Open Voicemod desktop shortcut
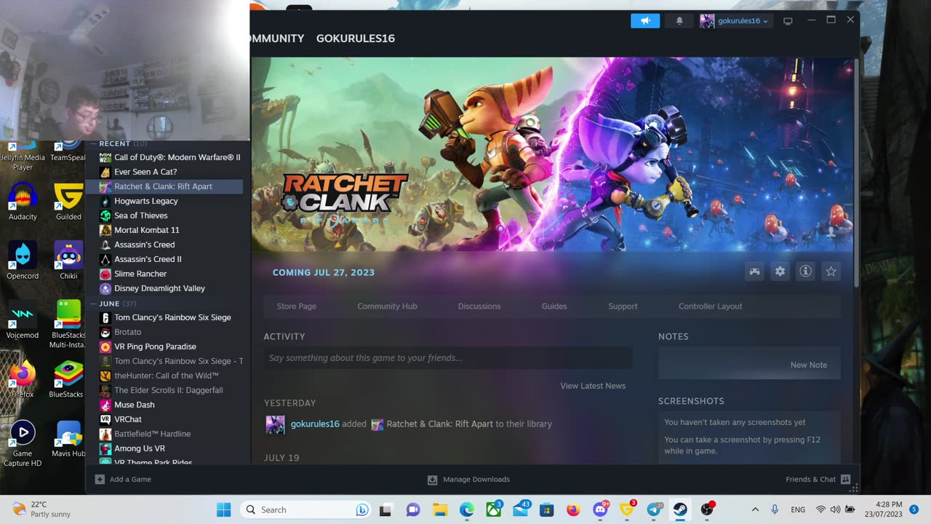931x524 pixels. pyautogui.click(x=23, y=320)
